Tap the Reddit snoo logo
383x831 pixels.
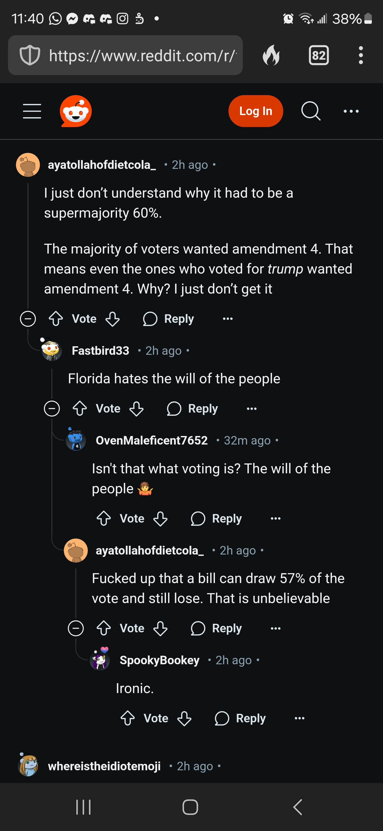pyautogui.click(x=76, y=111)
